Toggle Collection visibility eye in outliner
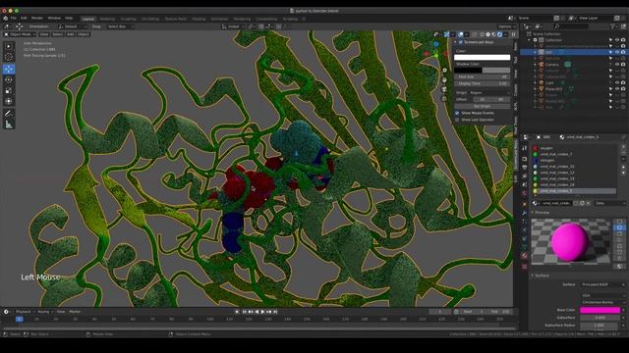The image size is (629, 353). (x=617, y=40)
